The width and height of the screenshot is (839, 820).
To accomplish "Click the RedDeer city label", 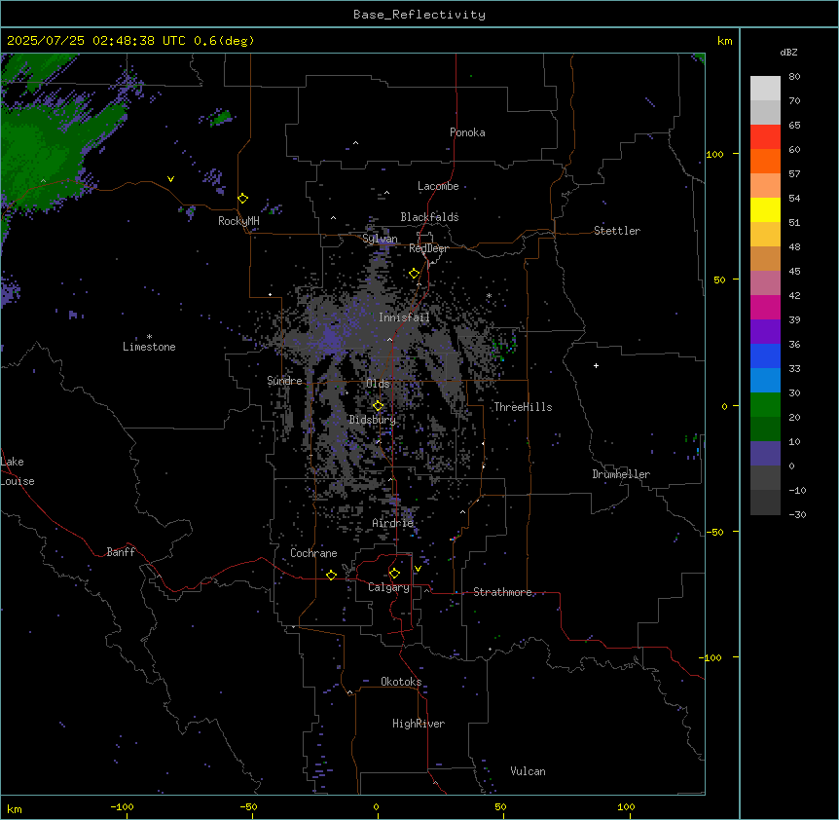I will tap(428, 248).
